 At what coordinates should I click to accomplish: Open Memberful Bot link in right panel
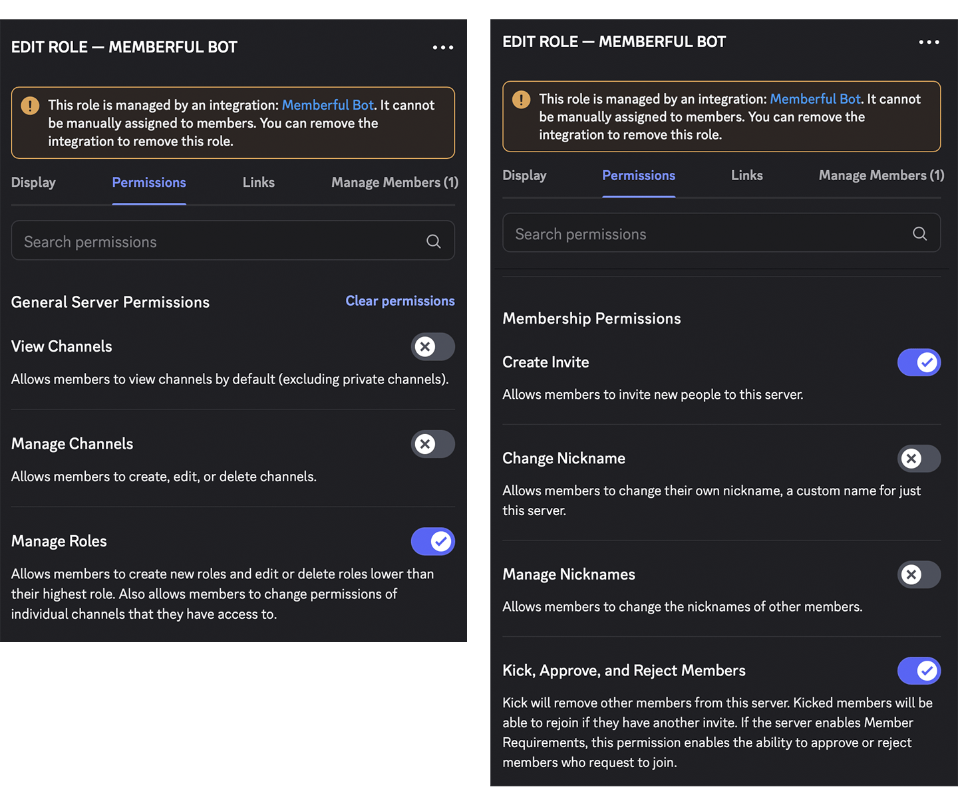(x=815, y=99)
